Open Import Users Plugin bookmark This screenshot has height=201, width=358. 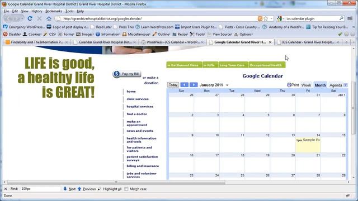tap(196, 27)
